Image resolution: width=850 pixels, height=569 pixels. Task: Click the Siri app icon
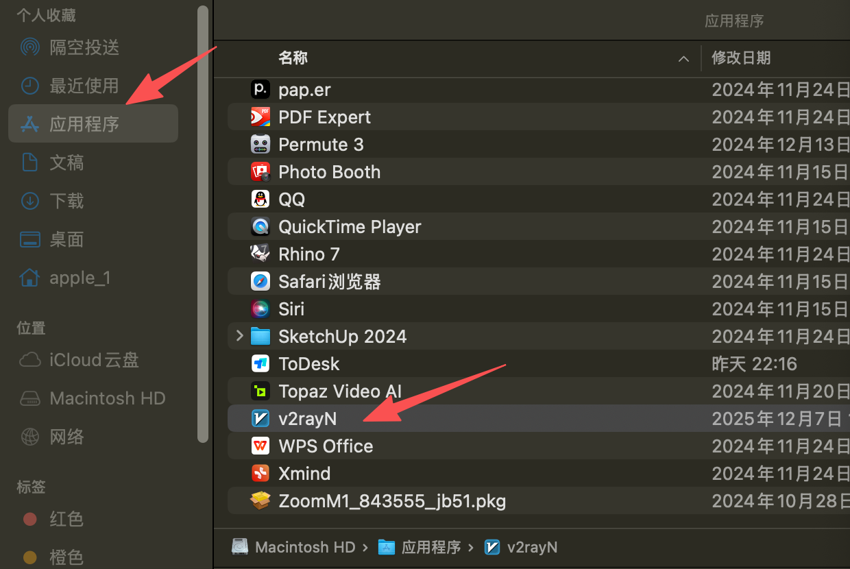(260, 308)
